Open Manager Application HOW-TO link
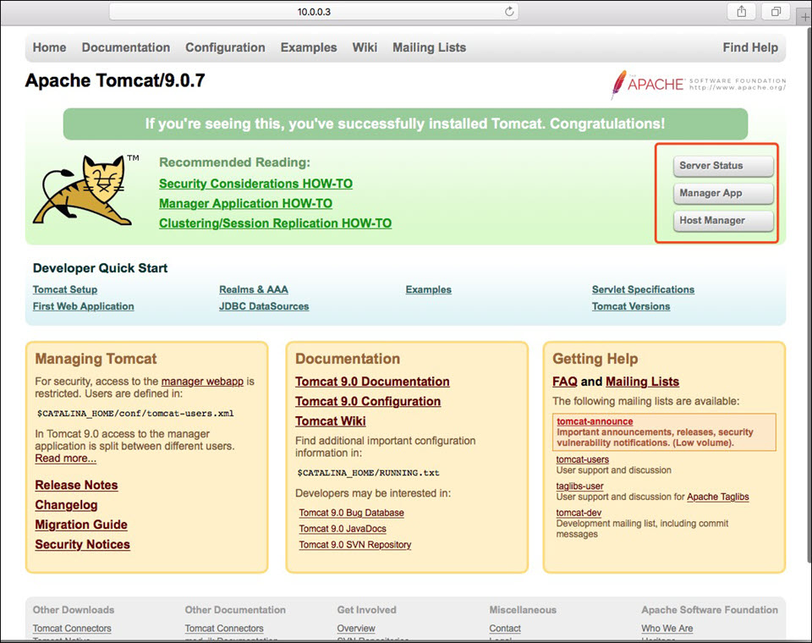This screenshot has height=643, width=812. pos(245,204)
